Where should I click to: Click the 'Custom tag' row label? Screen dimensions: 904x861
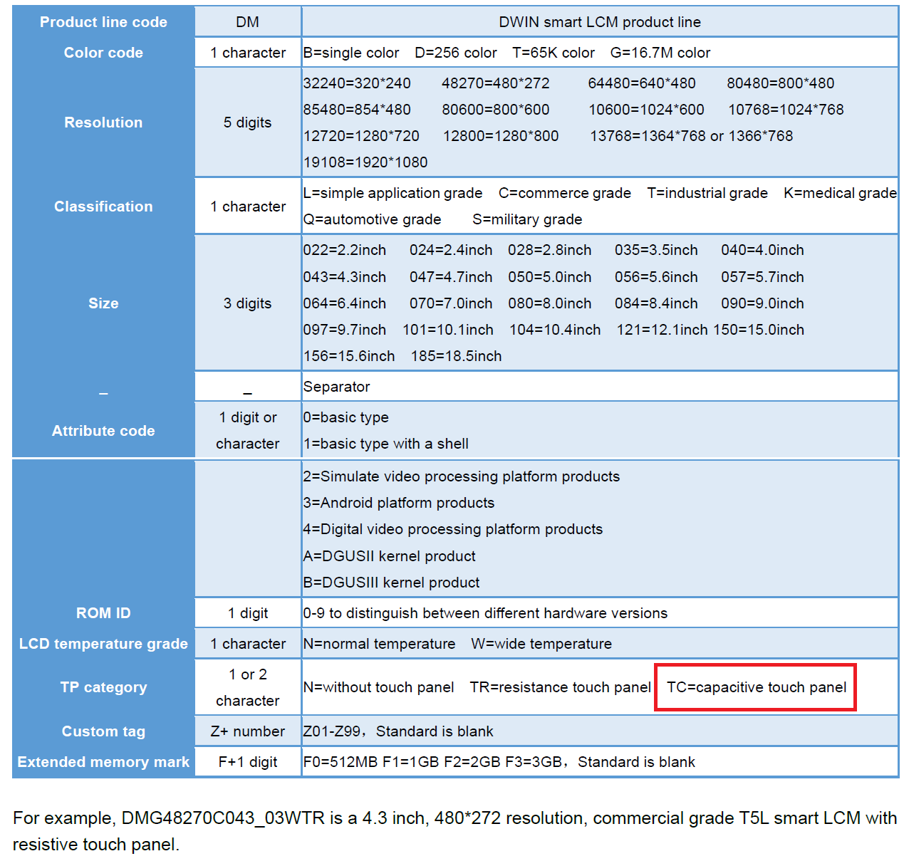click(x=103, y=731)
